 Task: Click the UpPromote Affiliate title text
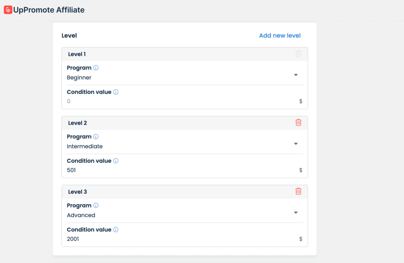point(49,10)
